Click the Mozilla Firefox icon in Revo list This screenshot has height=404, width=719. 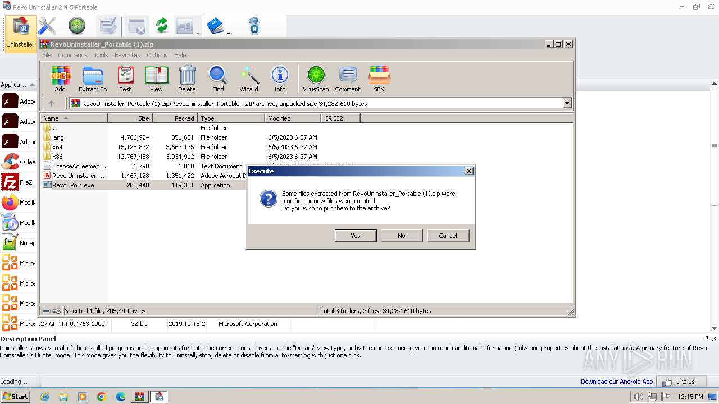10,203
